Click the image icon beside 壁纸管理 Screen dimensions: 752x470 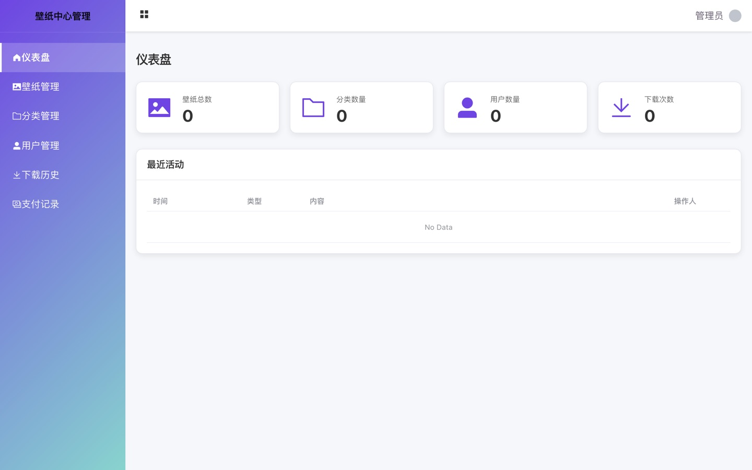(x=17, y=87)
